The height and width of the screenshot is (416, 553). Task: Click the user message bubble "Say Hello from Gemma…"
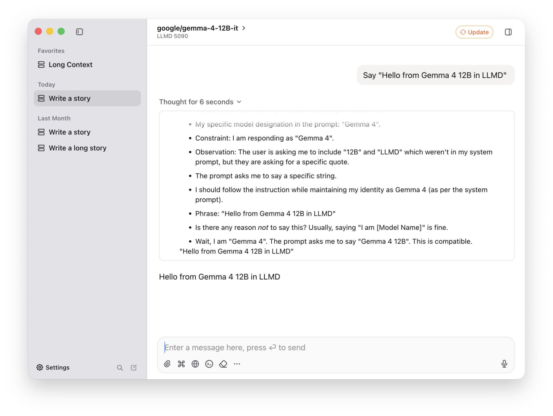click(435, 75)
